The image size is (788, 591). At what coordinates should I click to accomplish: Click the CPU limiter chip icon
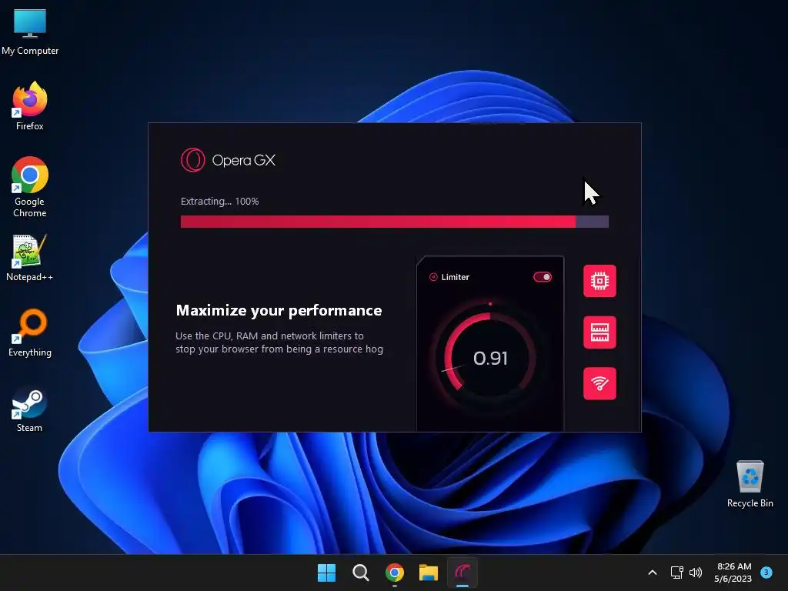click(599, 281)
